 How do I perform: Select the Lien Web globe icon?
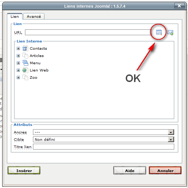tap(25, 70)
